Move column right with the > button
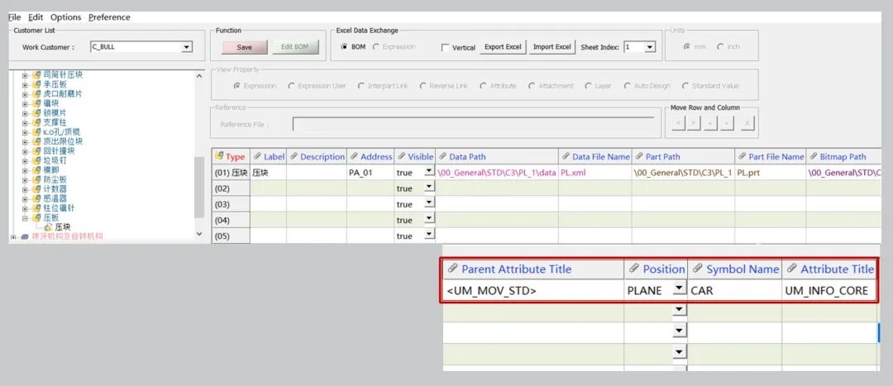The width and height of the screenshot is (893, 386). [693, 122]
